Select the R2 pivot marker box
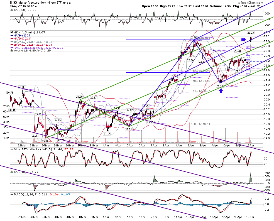Viewport: 274px width, 221px height. coord(248,47)
